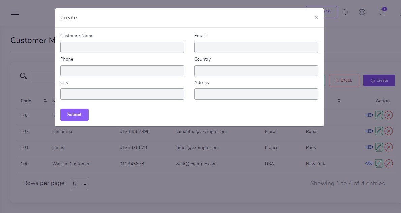The height and width of the screenshot is (213, 401).
Task: Click the fullscreen arrows icon
Action: (x=345, y=12)
